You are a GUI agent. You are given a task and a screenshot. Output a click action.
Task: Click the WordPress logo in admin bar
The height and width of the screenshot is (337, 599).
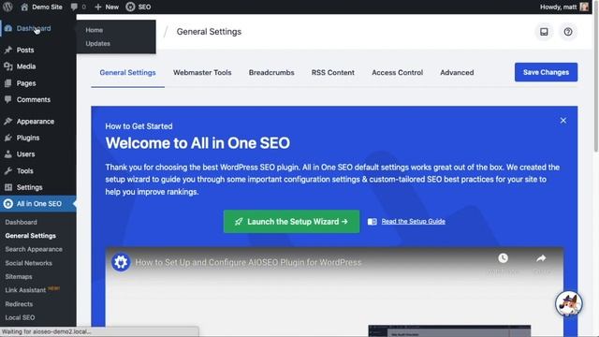(7, 7)
